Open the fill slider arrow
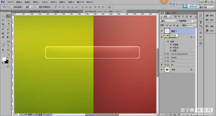216x116 pixels. [x=195, y=26]
